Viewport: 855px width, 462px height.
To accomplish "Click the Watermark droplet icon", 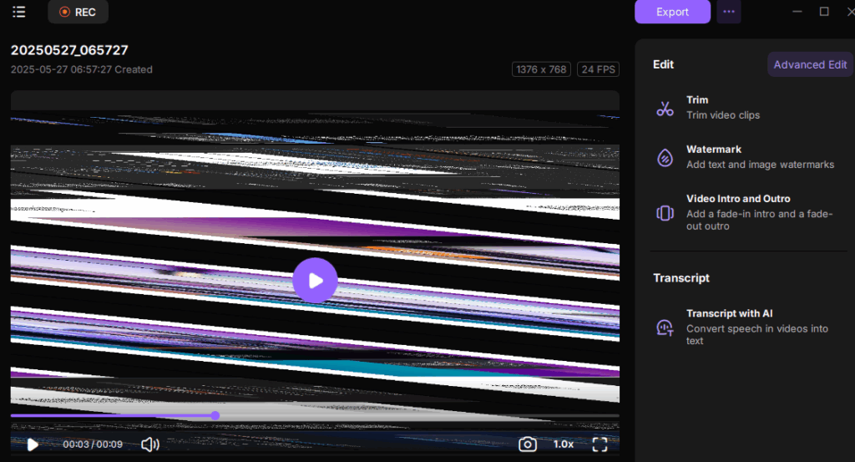I will click(x=665, y=158).
